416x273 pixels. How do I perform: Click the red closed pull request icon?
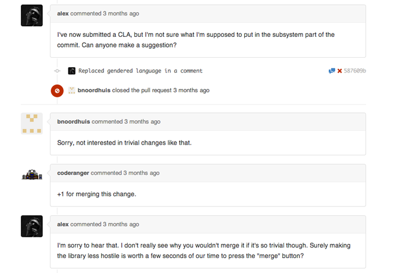click(x=57, y=90)
